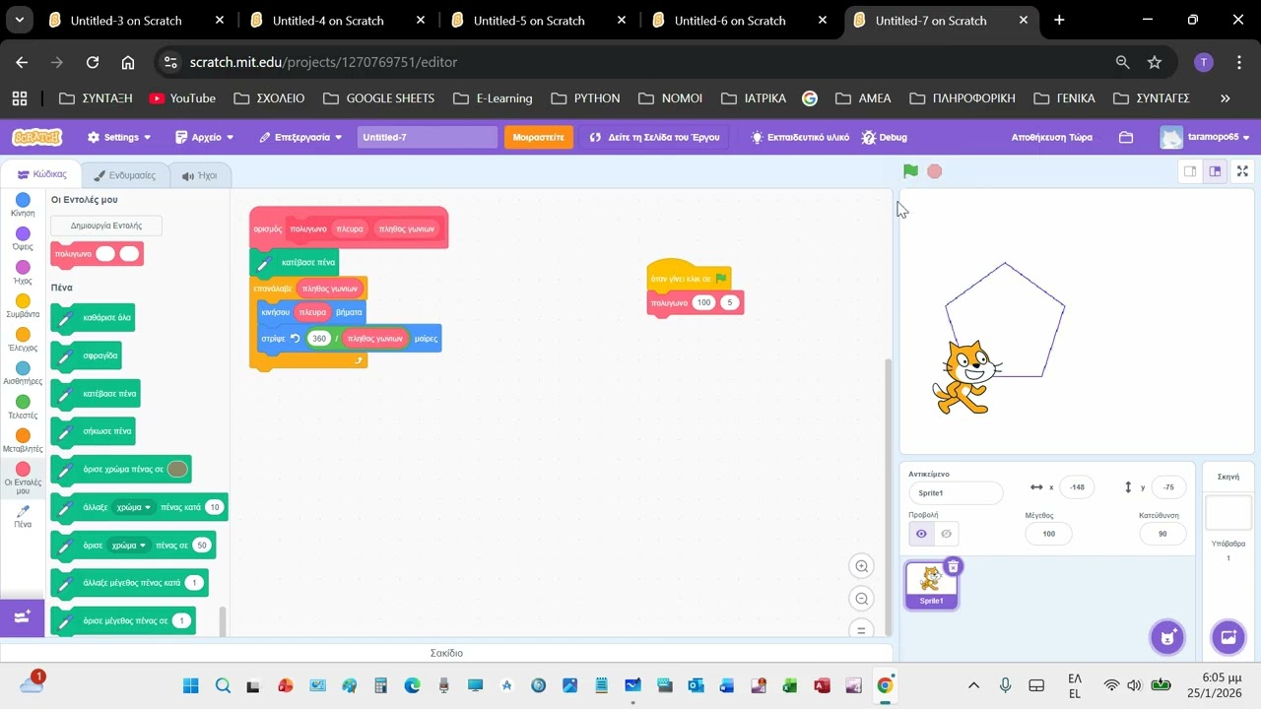1261x709 pixels.
Task: Open the Ήχος block category
Action: click(x=23, y=273)
